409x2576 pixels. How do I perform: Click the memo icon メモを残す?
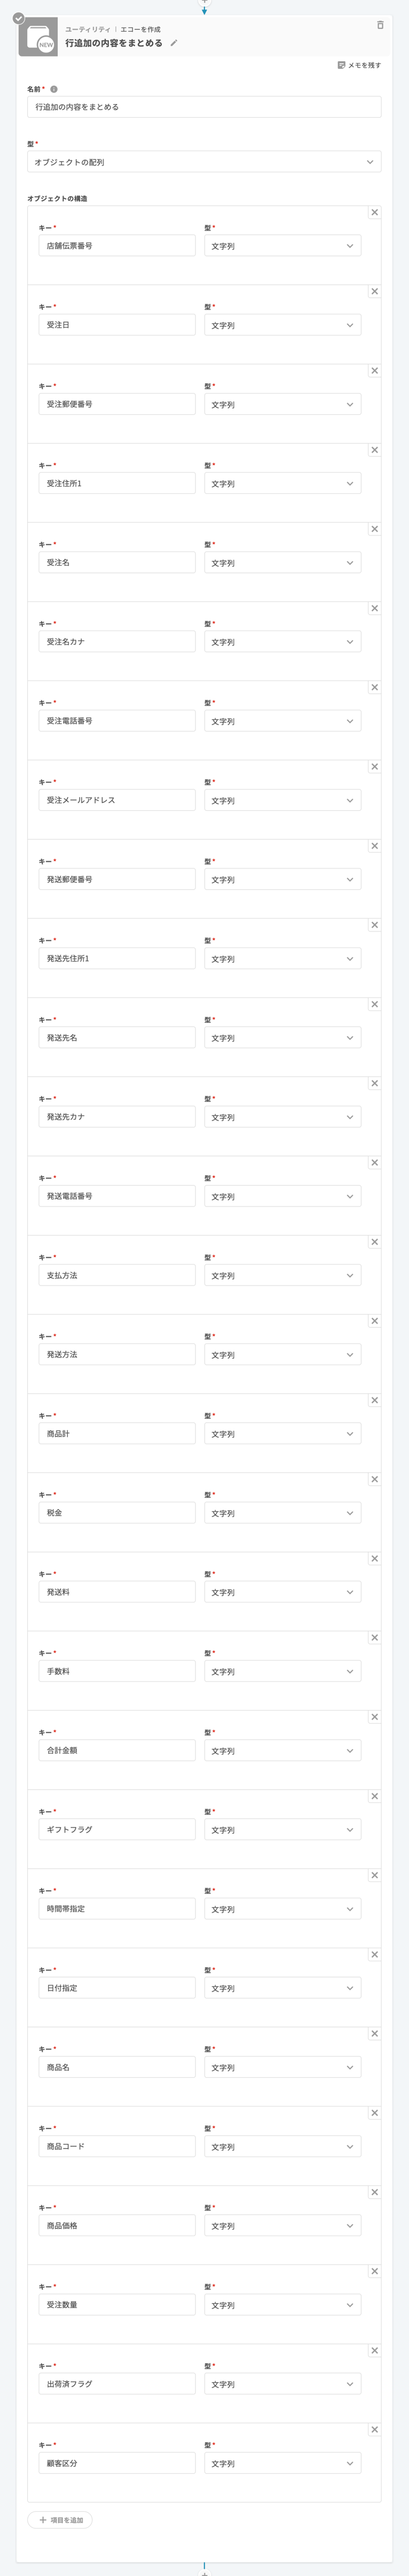click(x=343, y=65)
